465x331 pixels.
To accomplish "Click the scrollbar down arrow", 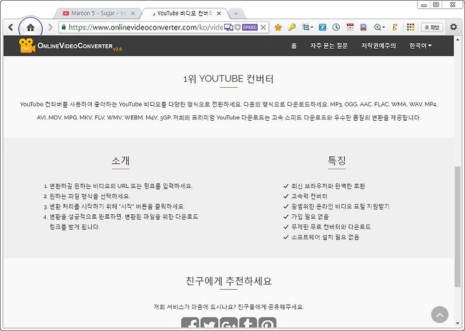I will pyautogui.click(x=458, y=324).
